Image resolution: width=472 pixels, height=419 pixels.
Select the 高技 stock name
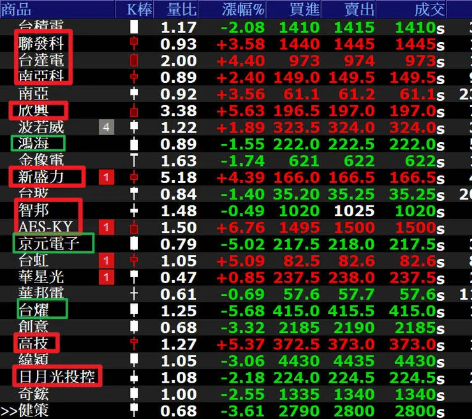point(33,344)
